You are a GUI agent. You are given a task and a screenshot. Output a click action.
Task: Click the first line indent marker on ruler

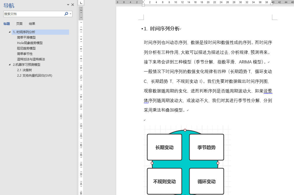[143, 1]
